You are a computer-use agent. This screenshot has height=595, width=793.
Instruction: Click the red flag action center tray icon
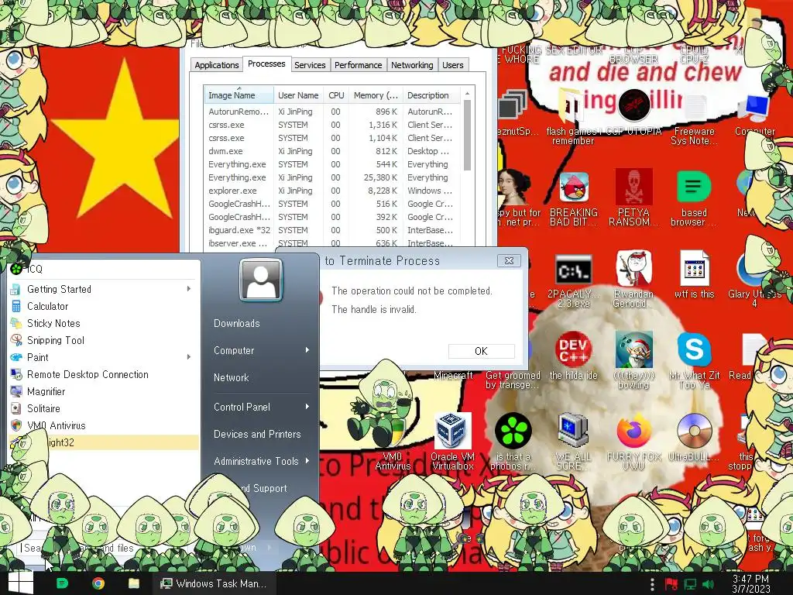click(671, 584)
